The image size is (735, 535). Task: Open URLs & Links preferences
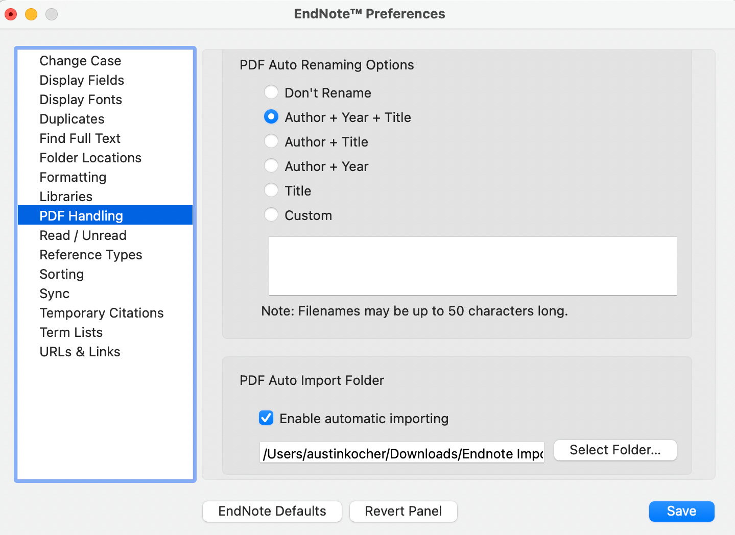pos(105,352)
